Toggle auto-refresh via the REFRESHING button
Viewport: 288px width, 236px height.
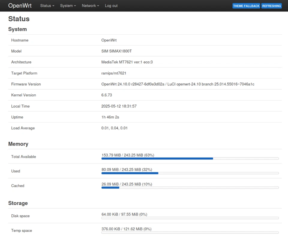271,6
